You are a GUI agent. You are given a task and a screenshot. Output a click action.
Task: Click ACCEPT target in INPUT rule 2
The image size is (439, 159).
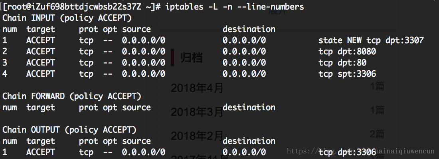point(41,52)
